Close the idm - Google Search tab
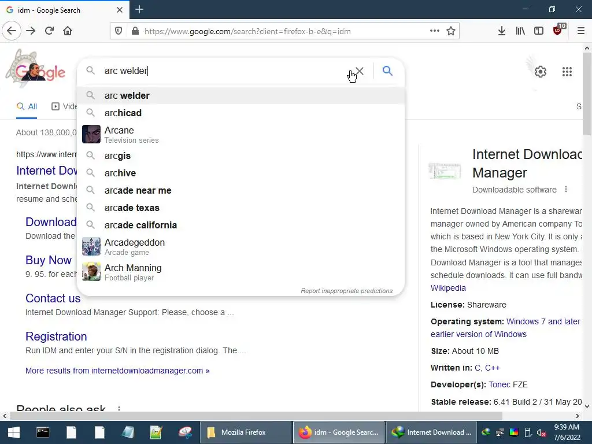592x444 pixels. (x=120, y=10)
